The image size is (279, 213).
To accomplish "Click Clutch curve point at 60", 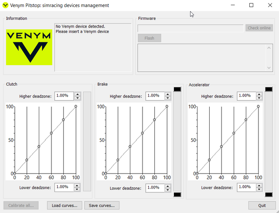I will [x=51, y=133].
